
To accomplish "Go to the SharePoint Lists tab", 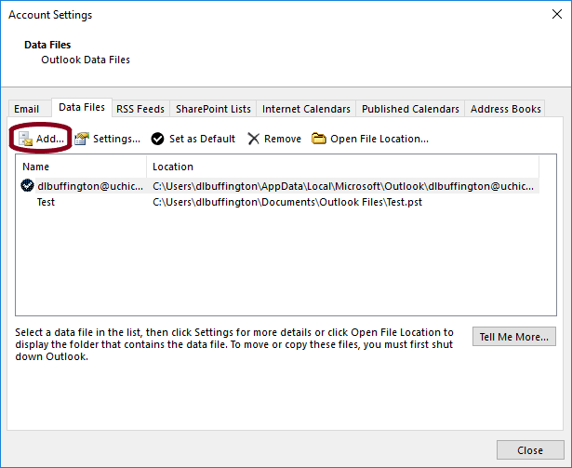I will [213, 109].
